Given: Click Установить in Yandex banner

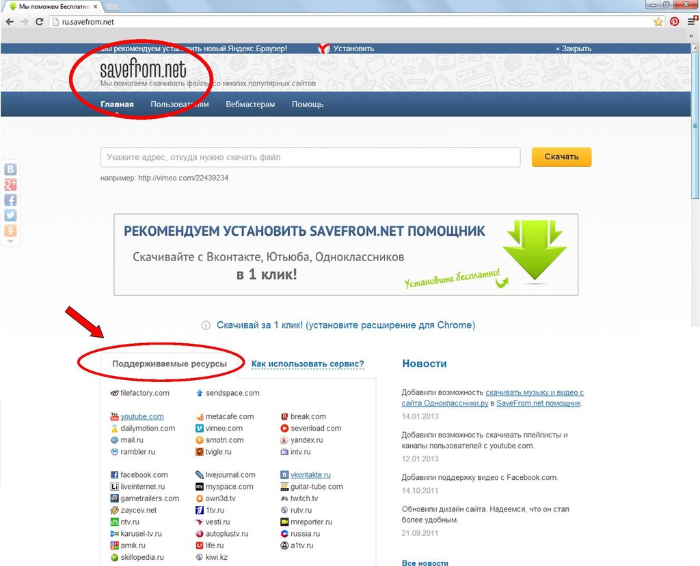Looking at the screenshot, I should point(353,49).
